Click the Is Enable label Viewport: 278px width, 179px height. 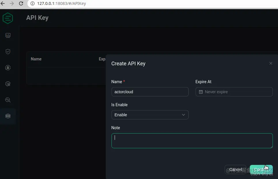tap(119, 105)
